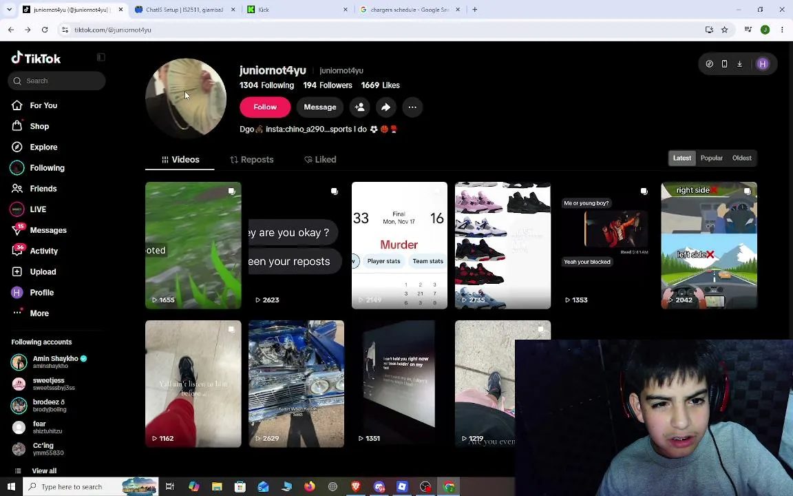Open the 1304 Following list
This screenshot has width=793, height=496.
pos(266,85)
